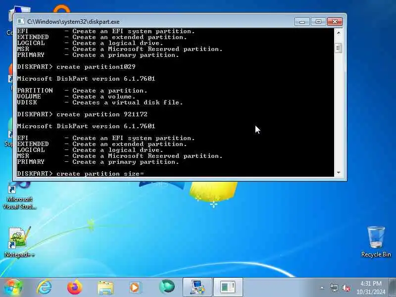Open Firefox from the taskbar

(x=75, y=287)
